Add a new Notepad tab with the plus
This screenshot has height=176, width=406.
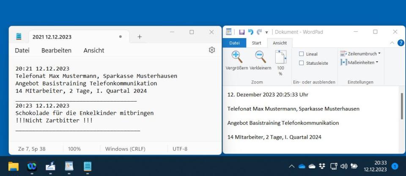coord(140,37)
